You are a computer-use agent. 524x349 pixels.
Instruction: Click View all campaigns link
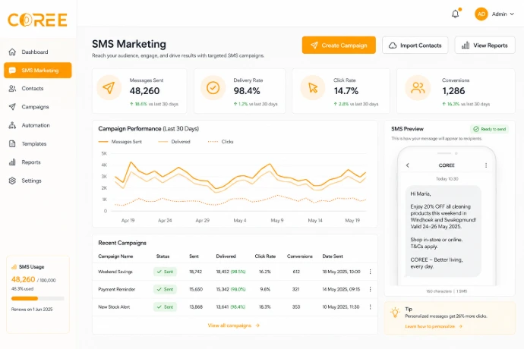point(234,325)
